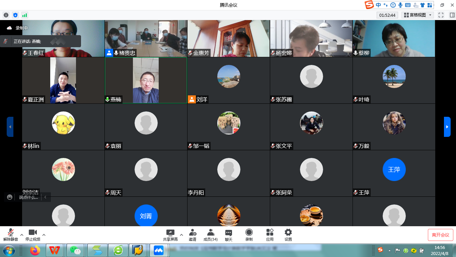Click the meeting info icon at top left

(x=6, y=15)
